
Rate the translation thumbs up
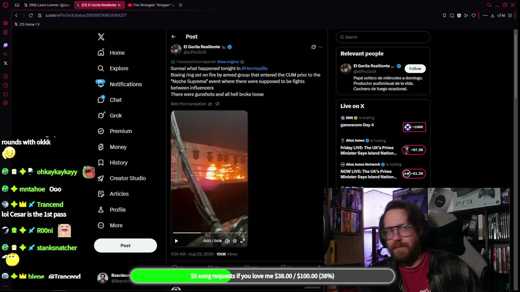210,104
